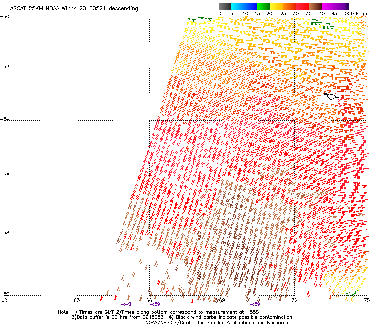
Task: Click the purple '4:40' swath time label
Action: [126, 304]
